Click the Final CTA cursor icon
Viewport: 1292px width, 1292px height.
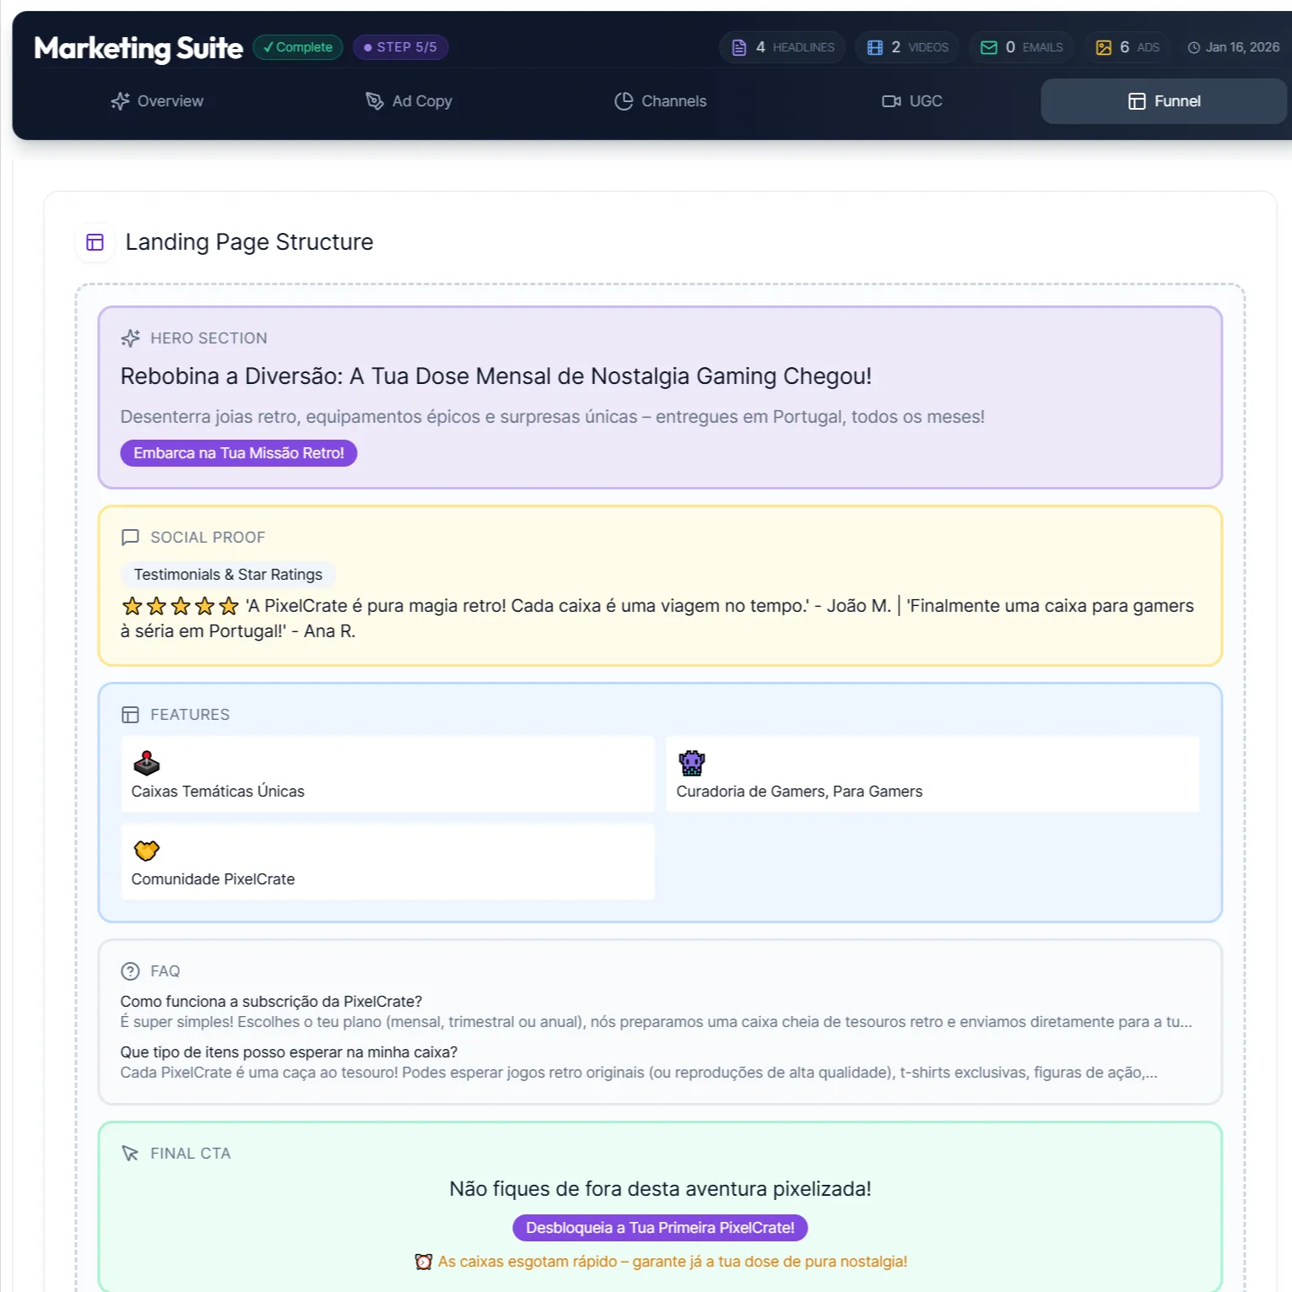(x=131, y=1153)
